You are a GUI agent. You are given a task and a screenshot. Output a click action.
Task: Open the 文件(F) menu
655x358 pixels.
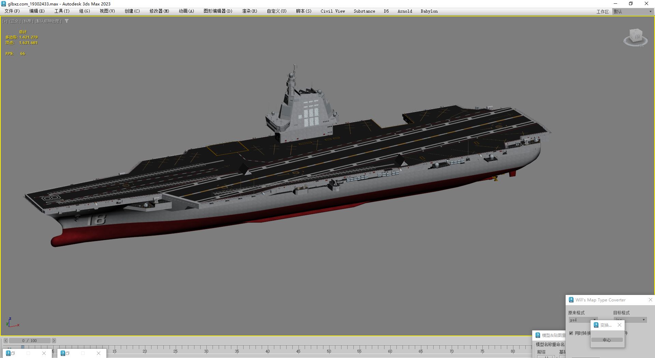point(12,11)
